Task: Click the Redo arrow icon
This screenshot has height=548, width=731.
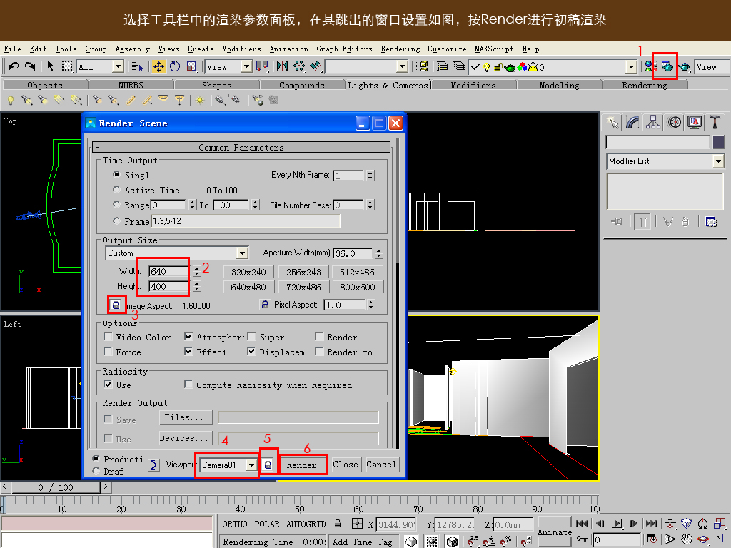Action: coord(30,66)
